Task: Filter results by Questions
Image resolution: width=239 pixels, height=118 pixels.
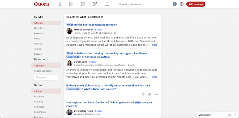Action: (39, 28)
